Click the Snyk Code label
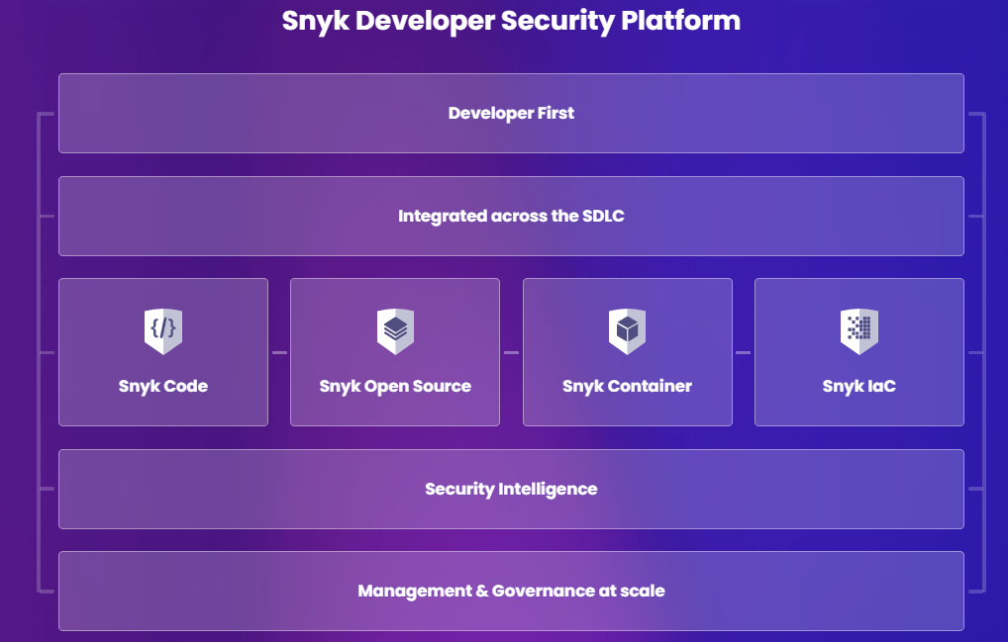Screen dimensions: 1008x642 (x=163, y=386)
